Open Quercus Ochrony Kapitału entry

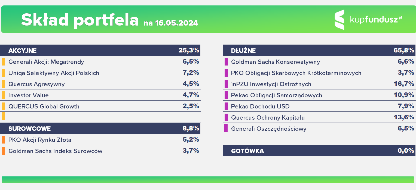coord(319,117)
